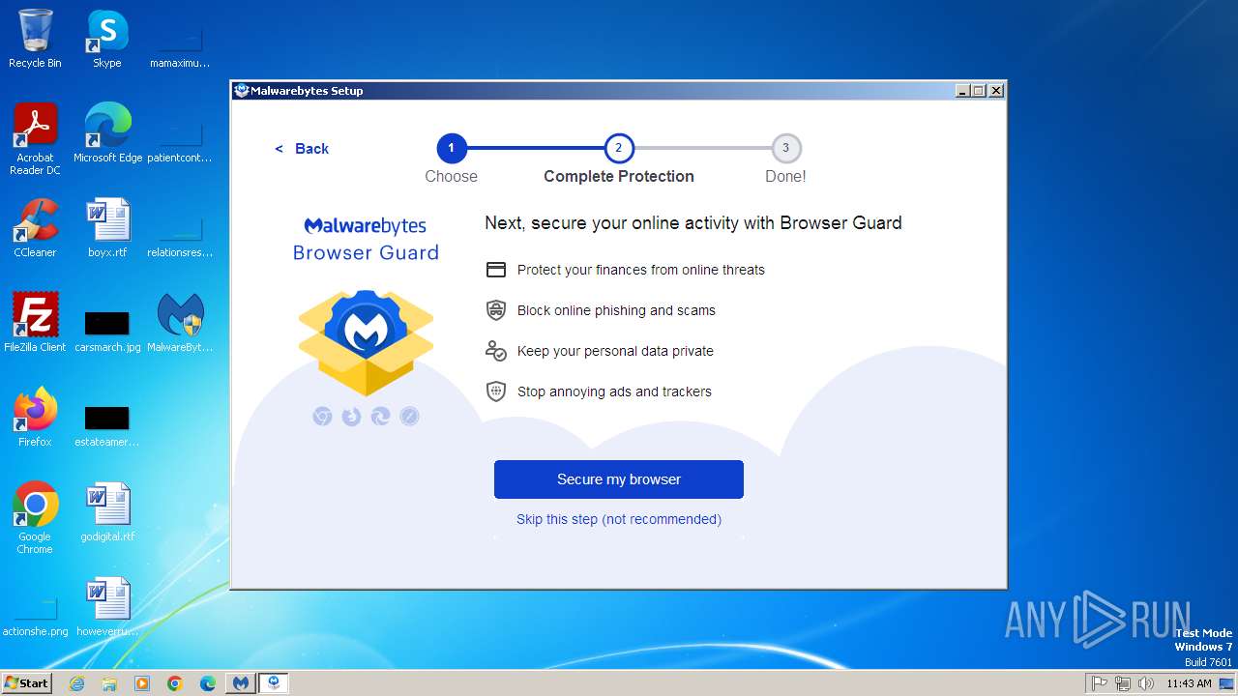Select mamaximu desktop file
This screenshot has width=1238, height=696.
click(180, 48)
